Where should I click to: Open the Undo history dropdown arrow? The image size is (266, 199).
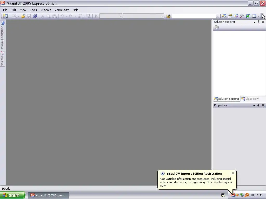(x=66, y=16)
